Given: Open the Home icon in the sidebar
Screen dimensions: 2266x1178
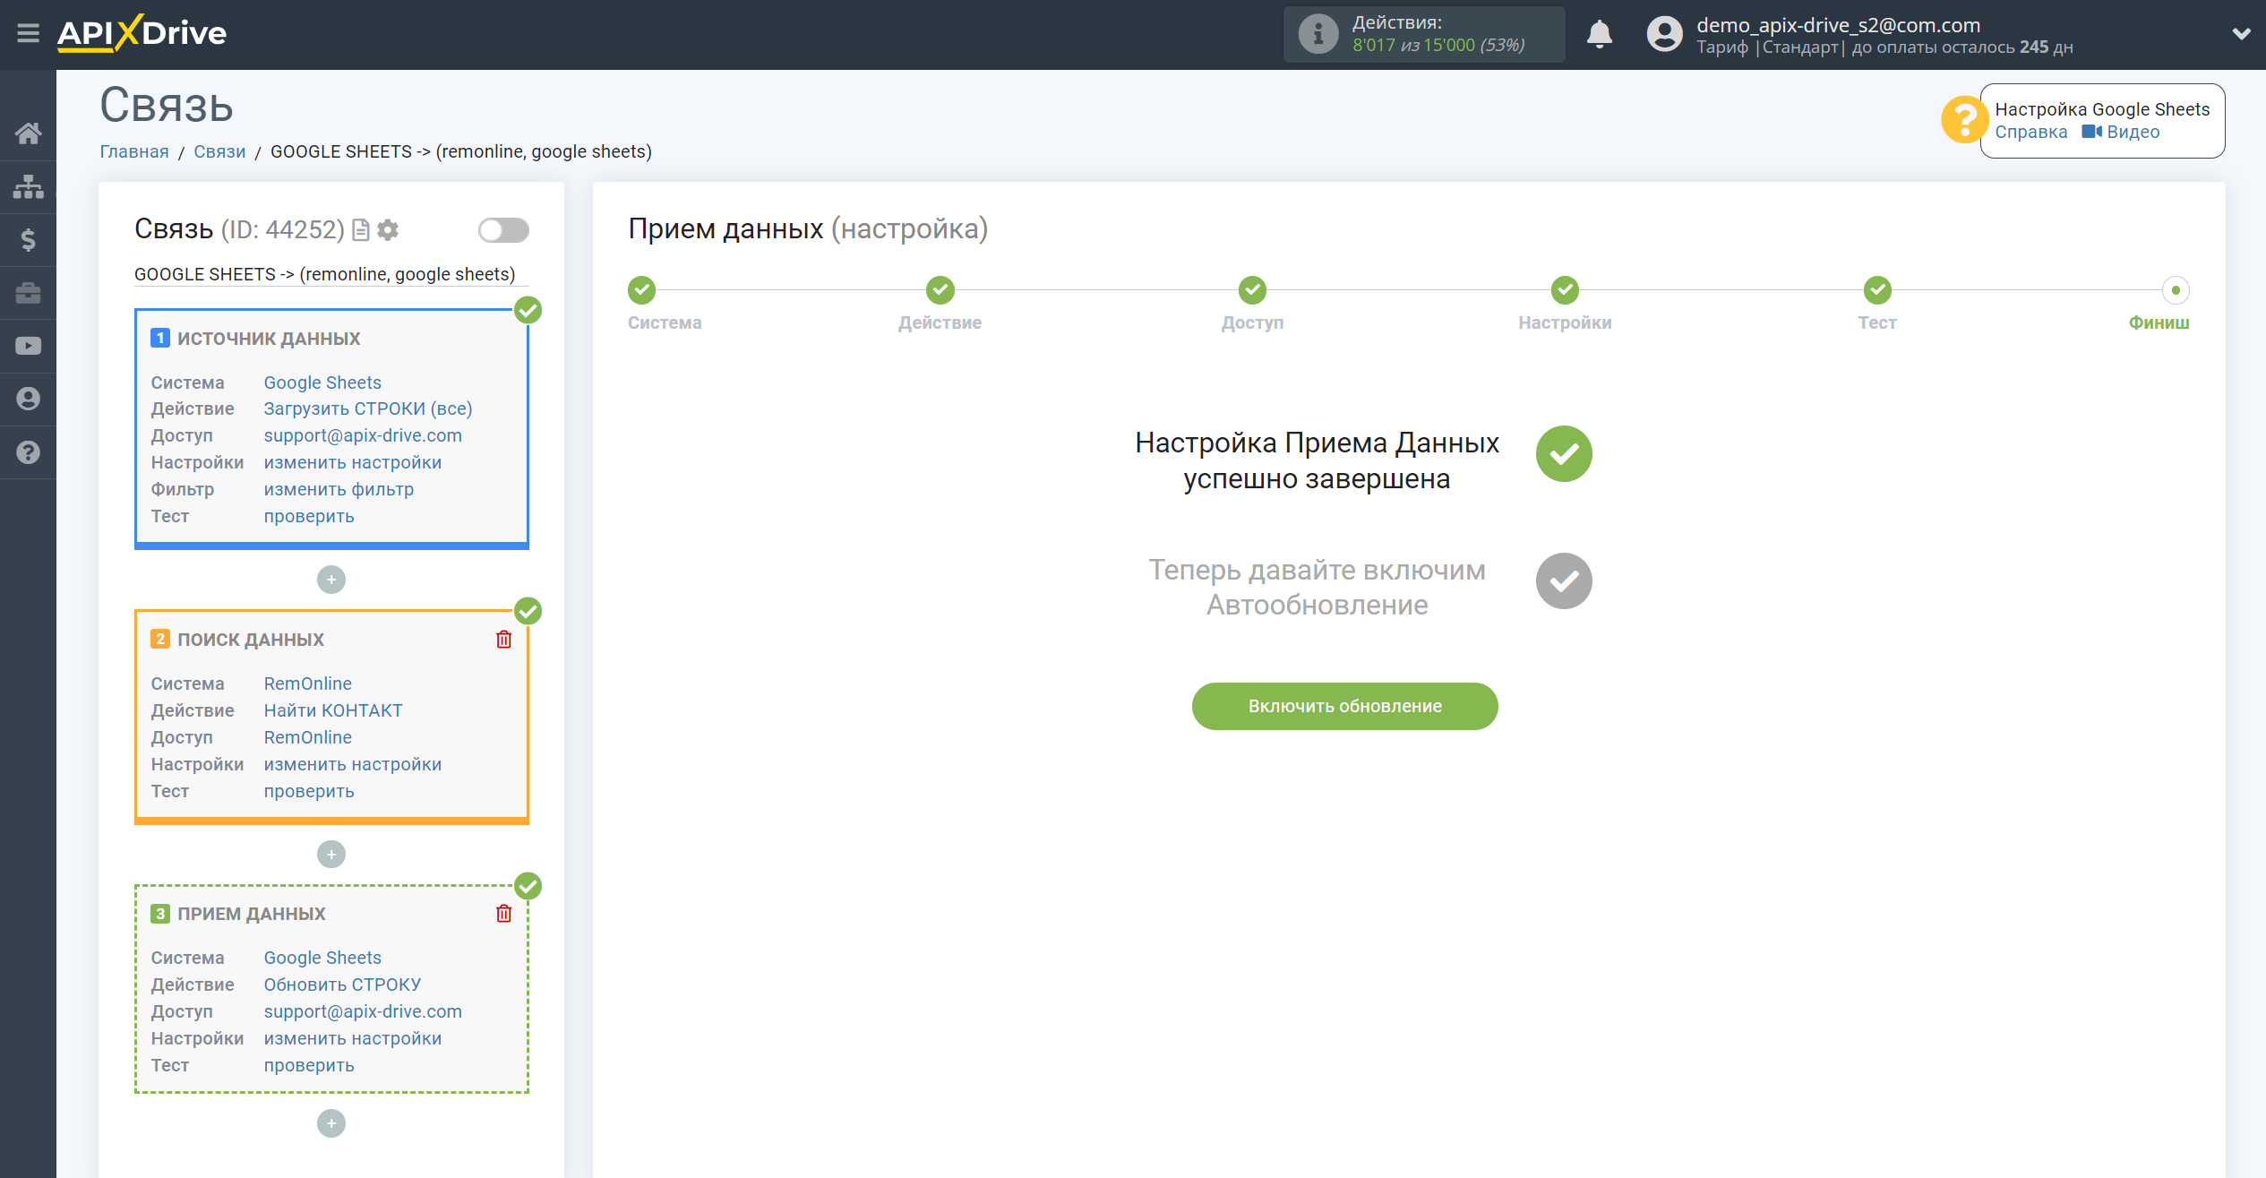Looking at the screenshot, I should [28, 133].
